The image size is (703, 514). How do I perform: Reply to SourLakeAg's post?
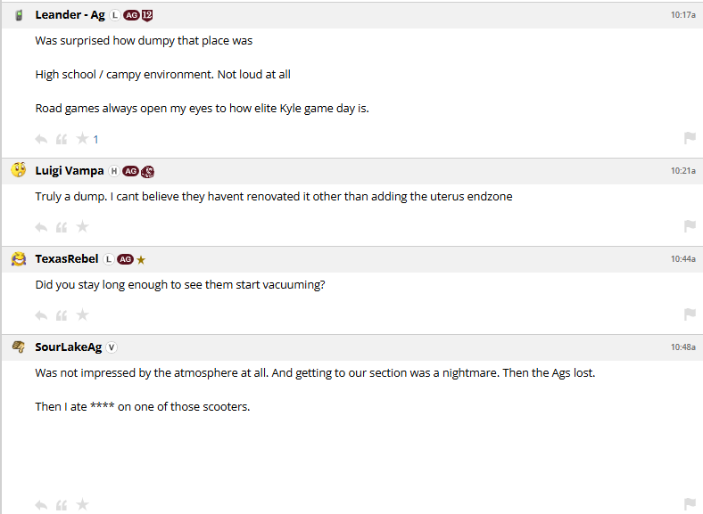pyautogui.click(x=41, y=505)
